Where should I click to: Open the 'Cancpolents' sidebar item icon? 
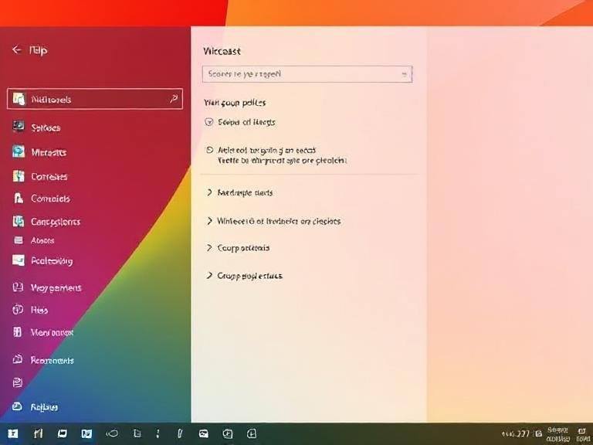[x=19, y=221]
